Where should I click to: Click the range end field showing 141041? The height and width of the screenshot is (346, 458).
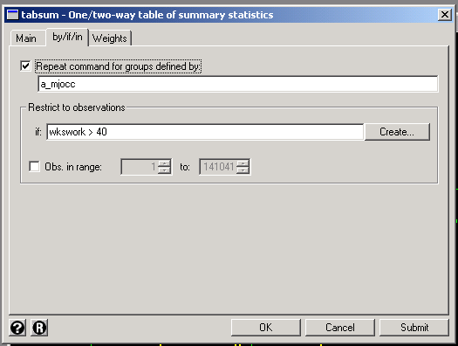tap(218, 167)
